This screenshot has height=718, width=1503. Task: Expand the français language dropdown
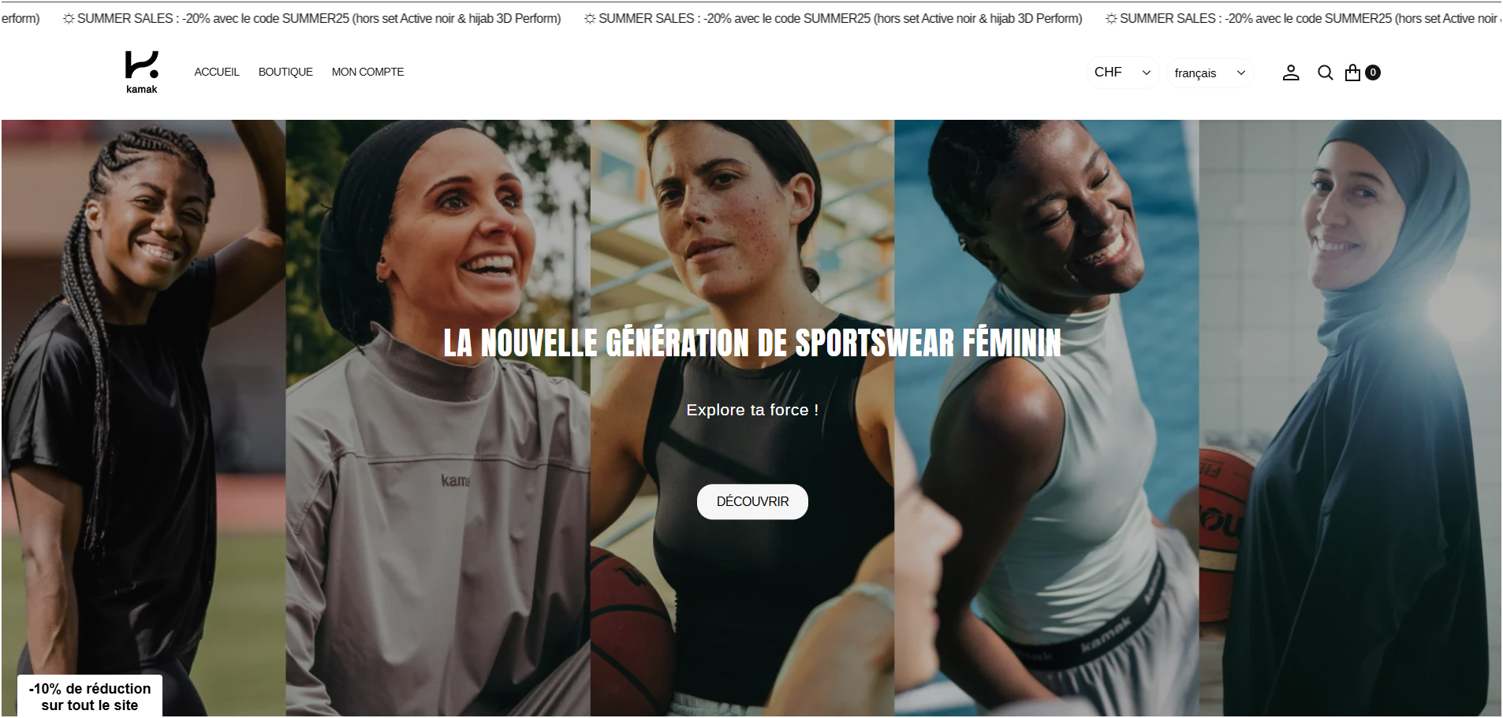point(1210,73)
